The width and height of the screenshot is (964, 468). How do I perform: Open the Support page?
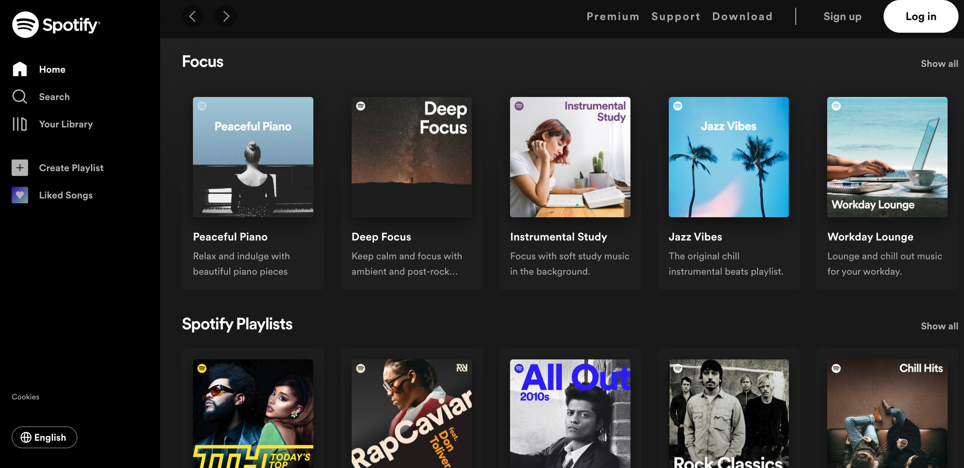coord(676,16)
